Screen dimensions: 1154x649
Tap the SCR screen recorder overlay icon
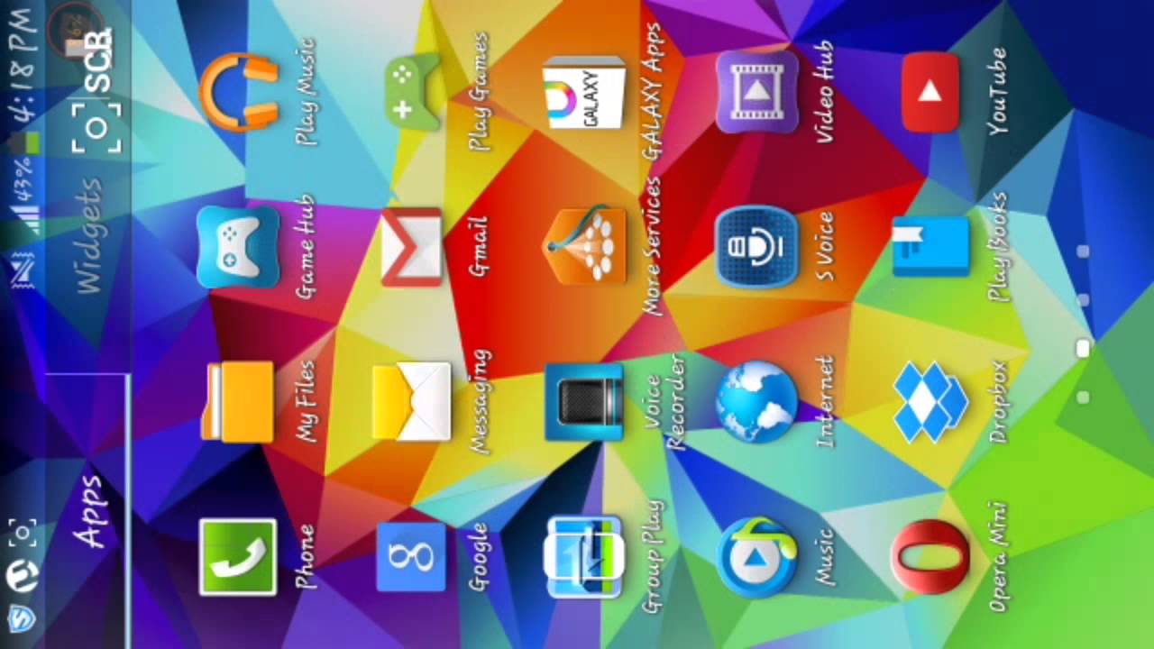pos(95,90)
